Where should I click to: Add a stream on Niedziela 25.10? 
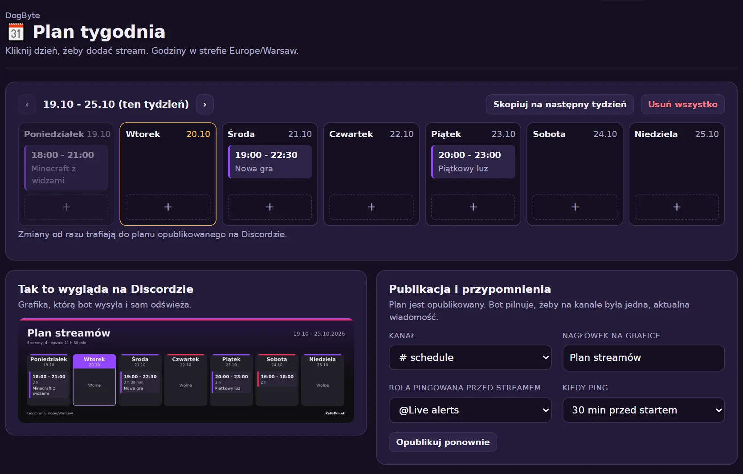click(677, 207)
